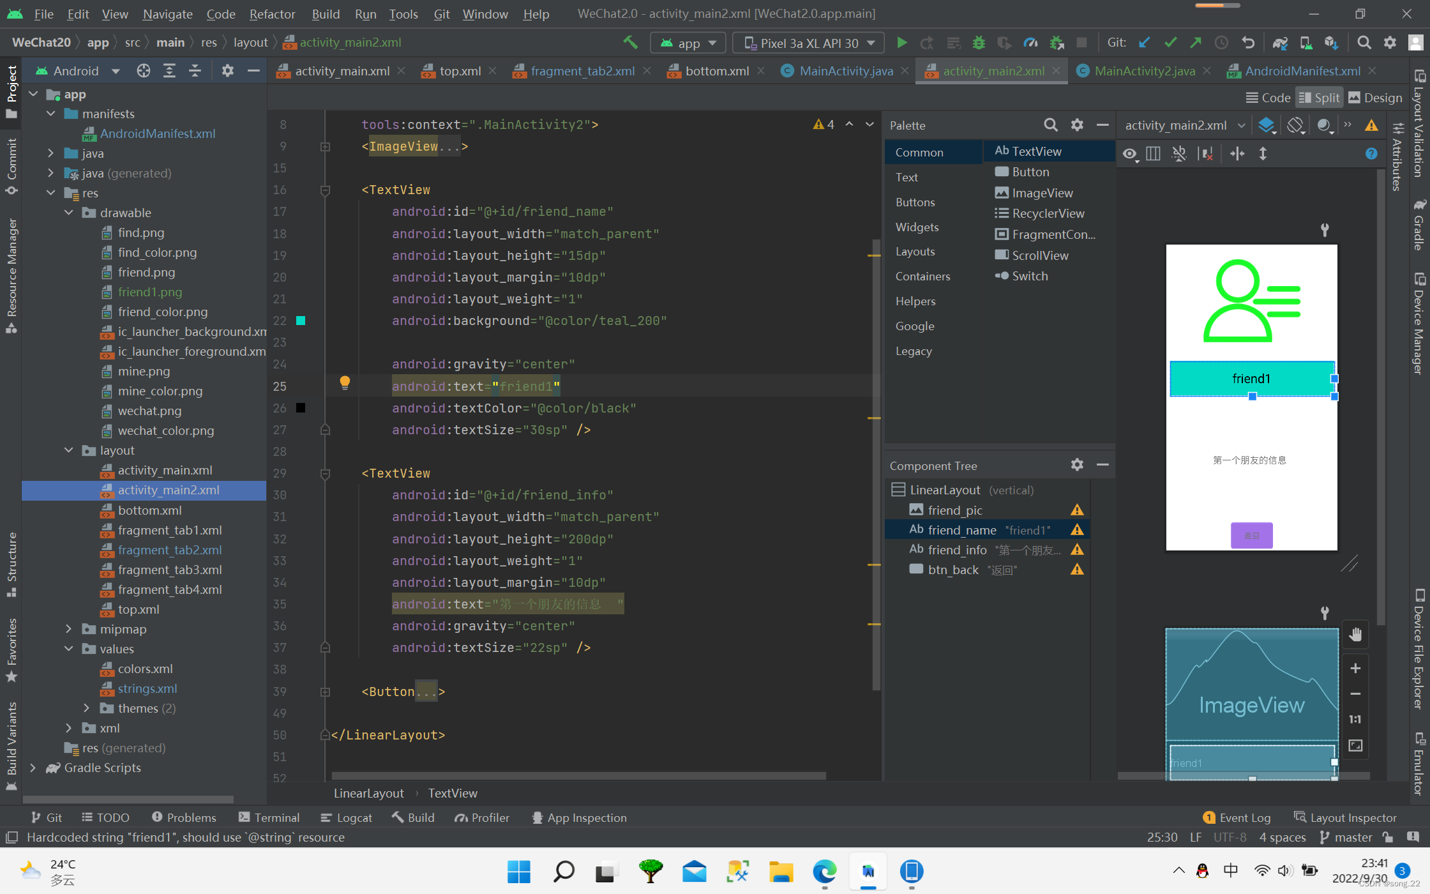Open the Navigate menu

tap(167, 13)
